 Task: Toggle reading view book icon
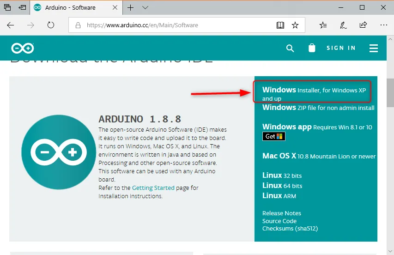point(280,25)
